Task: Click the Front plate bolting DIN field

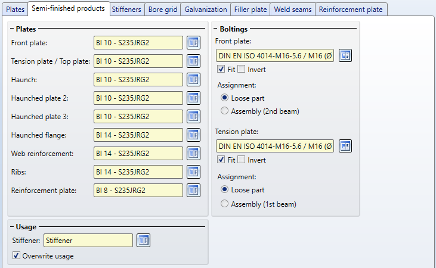Action: pos(275,56)
